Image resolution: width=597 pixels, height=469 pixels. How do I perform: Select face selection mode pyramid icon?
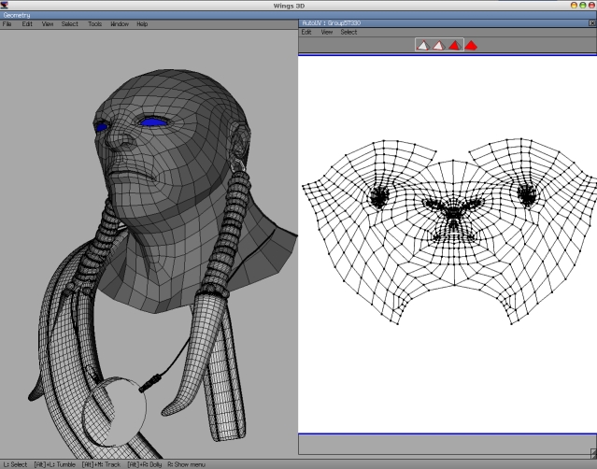455,45
